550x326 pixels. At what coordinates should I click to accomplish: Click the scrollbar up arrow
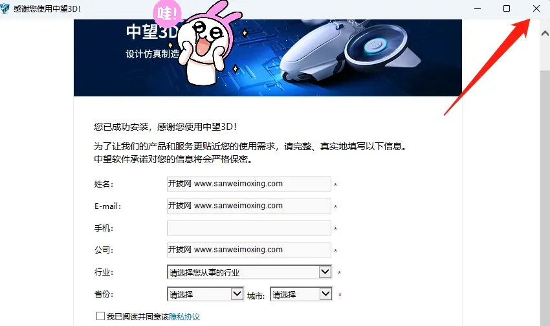coord(545,34)
